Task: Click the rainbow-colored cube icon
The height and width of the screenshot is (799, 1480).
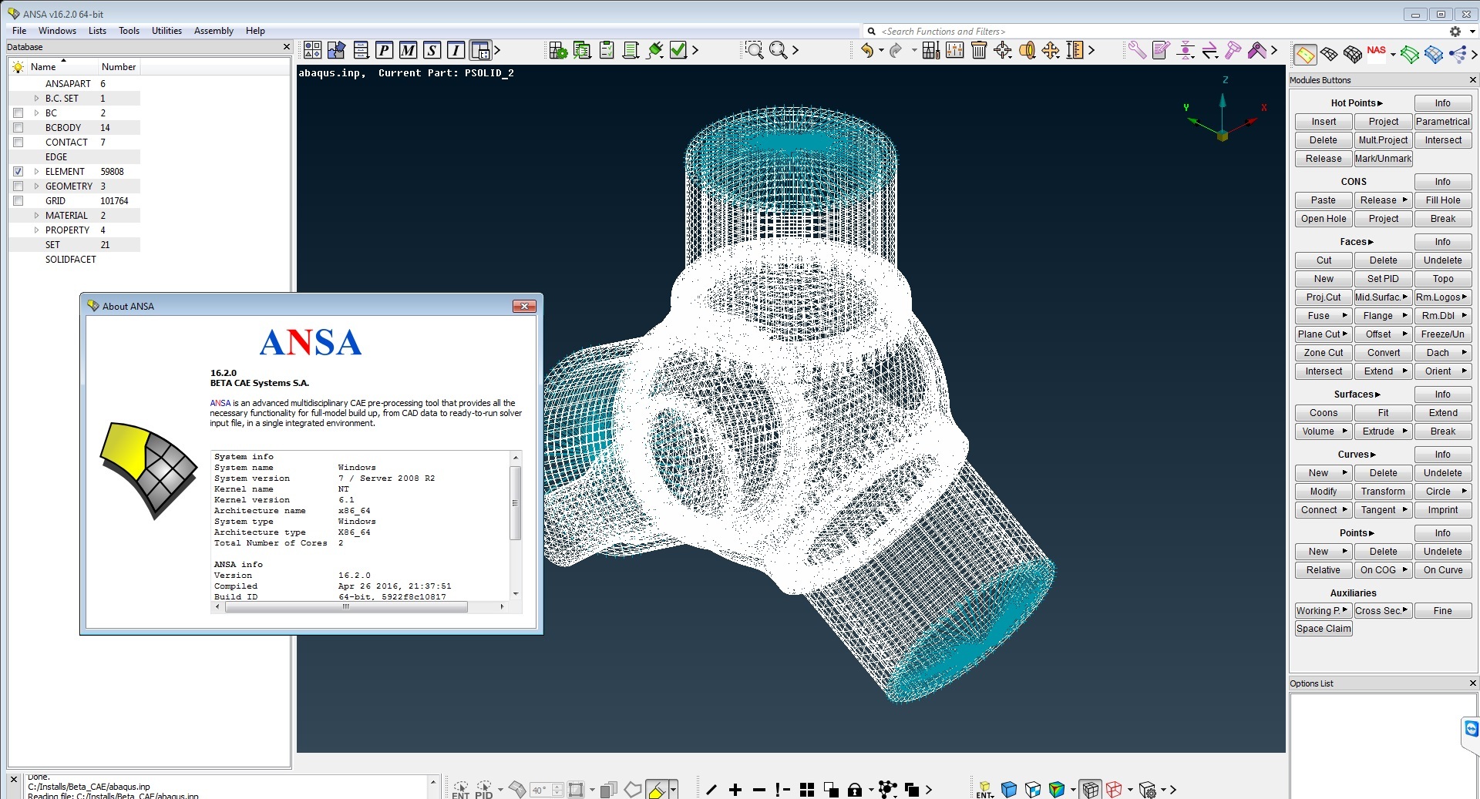Action: tap(1057, 789)
